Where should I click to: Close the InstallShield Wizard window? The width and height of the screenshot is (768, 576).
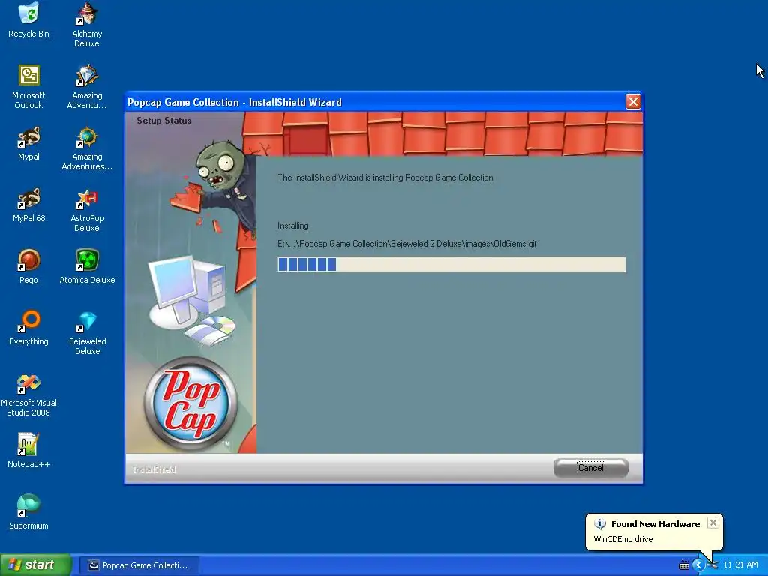[x=633, y=101]
